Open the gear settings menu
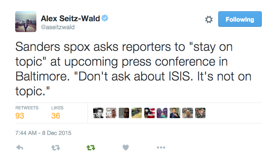This screenshot has height=163, width=277. pos(209,19)
